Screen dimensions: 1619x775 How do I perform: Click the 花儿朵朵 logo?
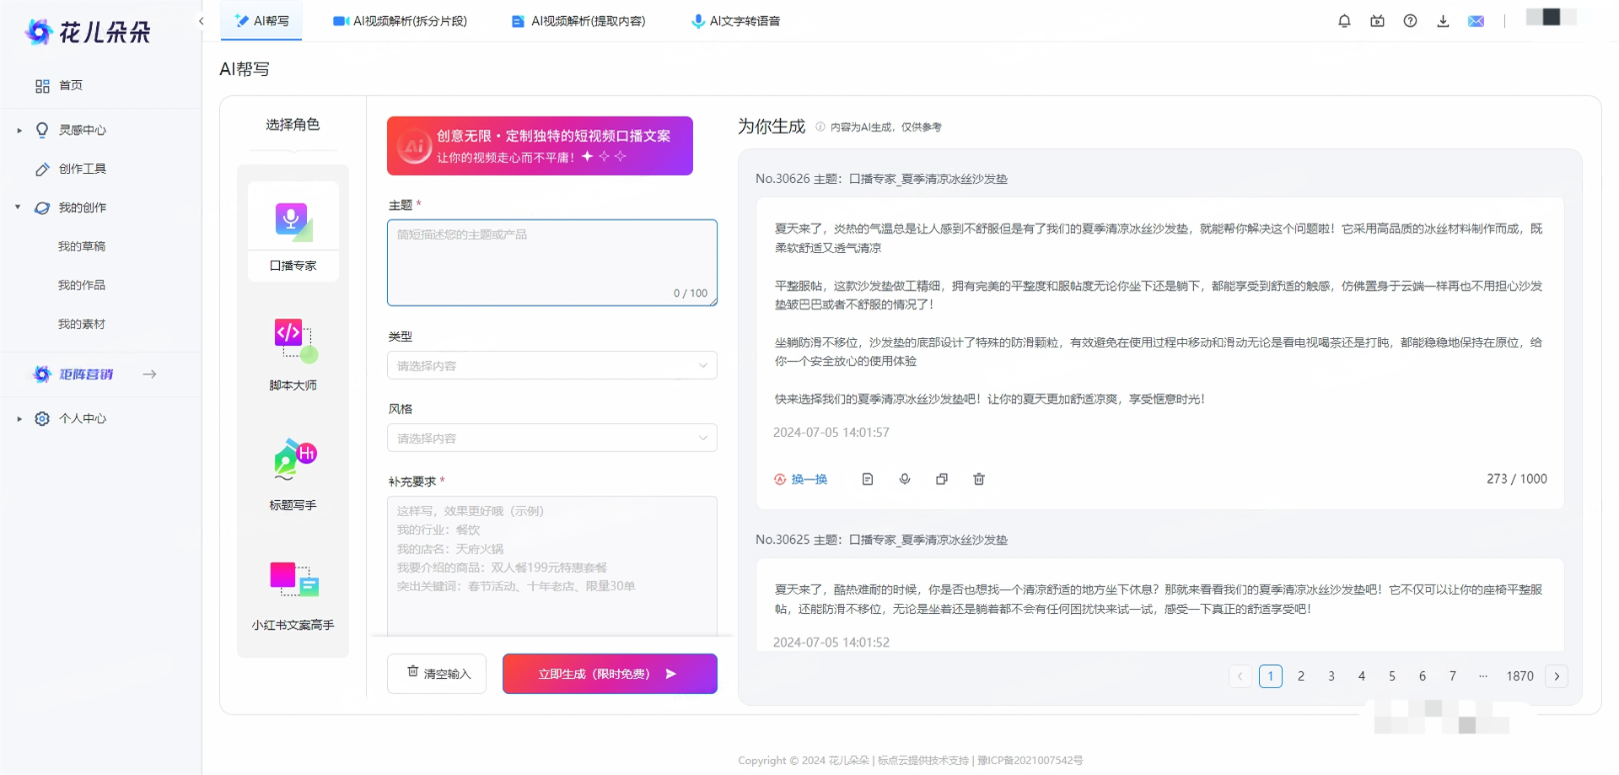pos(88,32)
